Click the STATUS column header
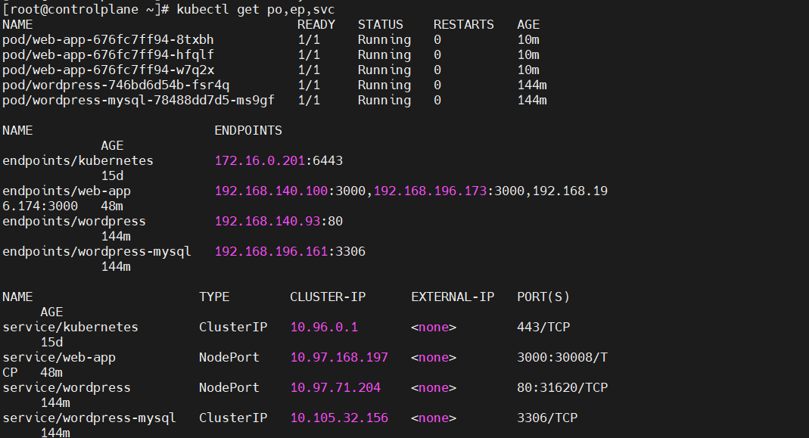Screen dimensions: 809x438 tap(380, 25)
